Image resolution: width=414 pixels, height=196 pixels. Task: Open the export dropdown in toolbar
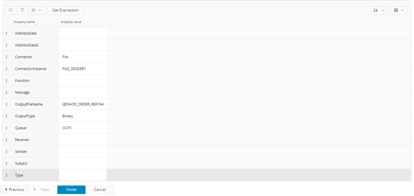36,10
